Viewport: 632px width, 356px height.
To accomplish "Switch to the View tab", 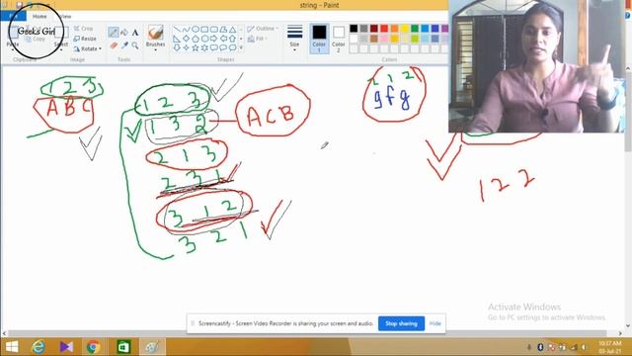I will (64, 16).
